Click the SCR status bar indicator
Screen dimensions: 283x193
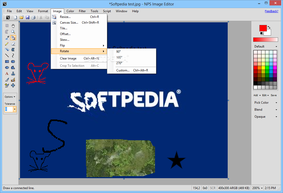tap(213, 188)
